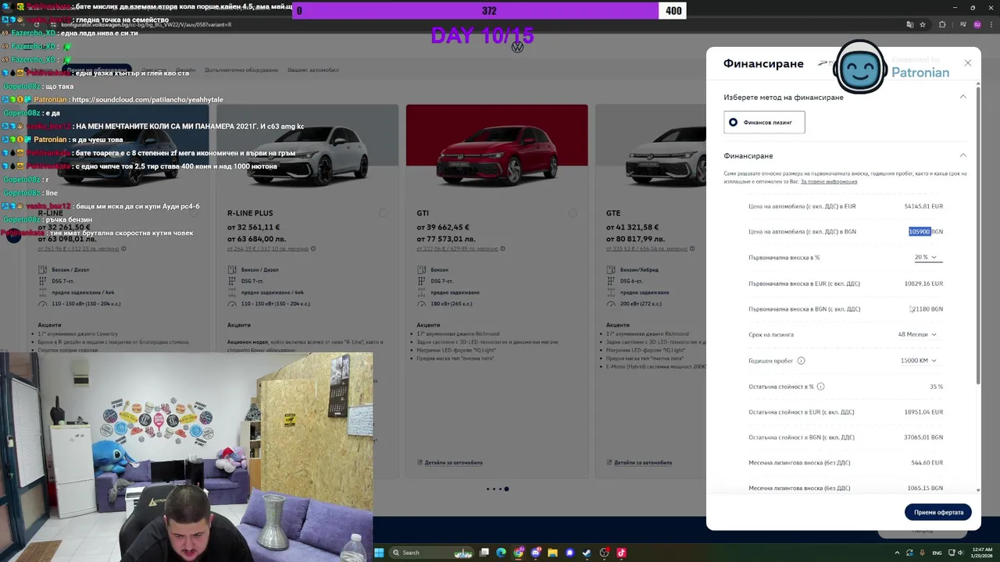The height and width of the screenshot is (562, 1000).
Task: Click the Volkswagen logo at page top
Action: (x=517, y=48)
